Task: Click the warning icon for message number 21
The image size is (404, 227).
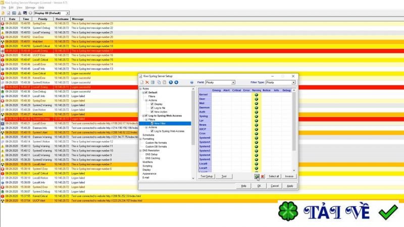Action: [3, 33]
